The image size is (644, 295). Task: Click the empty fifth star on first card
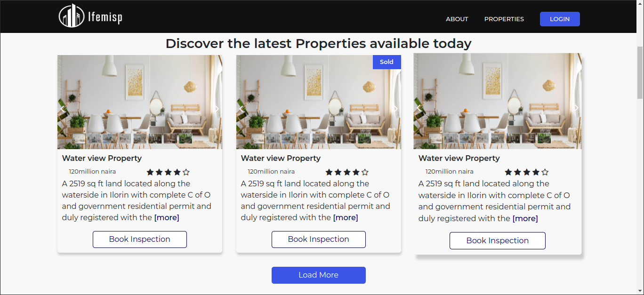186,172
